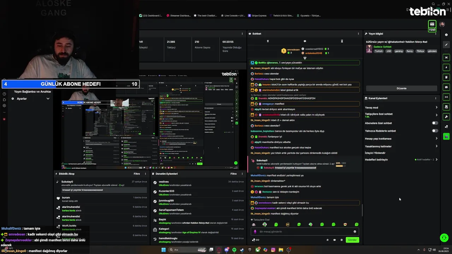Open the broadcast signal sidebar icon
The height and width of the screenshot is (254, 452).
pyautogui.click(x=446, y=97)
